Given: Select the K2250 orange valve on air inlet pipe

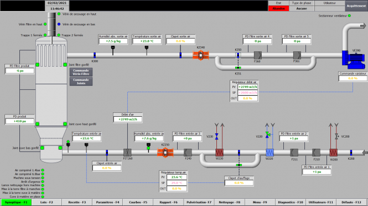Looking at the screenshot, I should pos(165,153).
